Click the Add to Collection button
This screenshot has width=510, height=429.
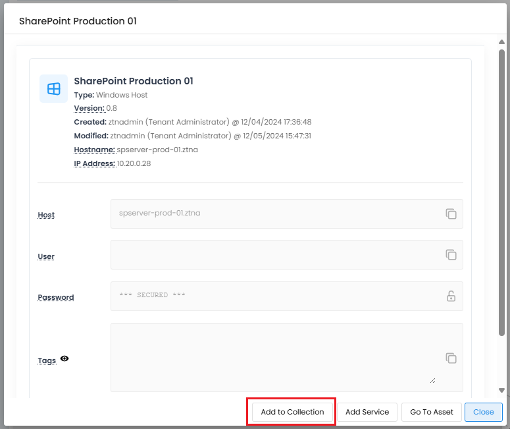[x=292, y=412]
